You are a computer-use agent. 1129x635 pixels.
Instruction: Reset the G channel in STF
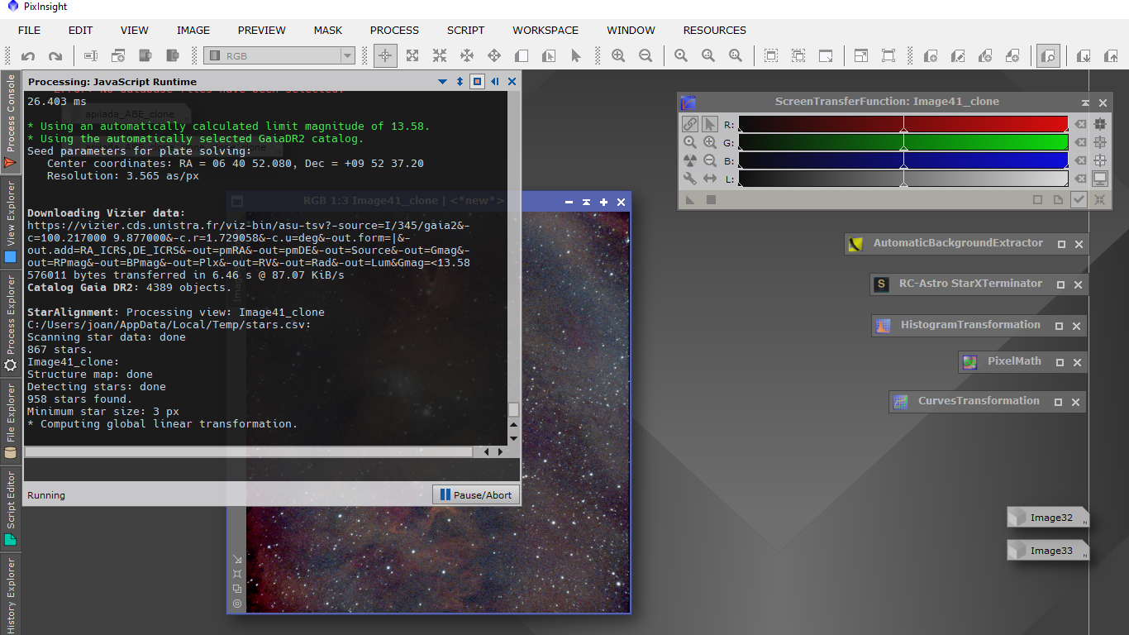[x=1079, y=142]
